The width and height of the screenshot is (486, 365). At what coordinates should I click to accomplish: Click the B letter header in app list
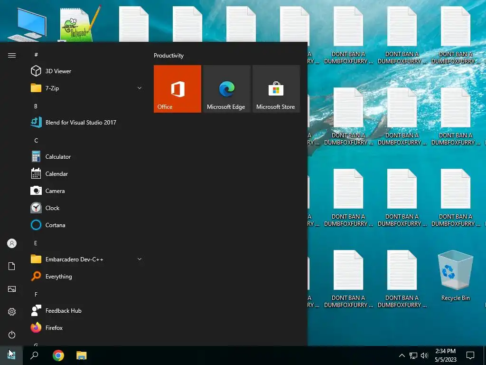pyautogui.click(x=36, y=106)
